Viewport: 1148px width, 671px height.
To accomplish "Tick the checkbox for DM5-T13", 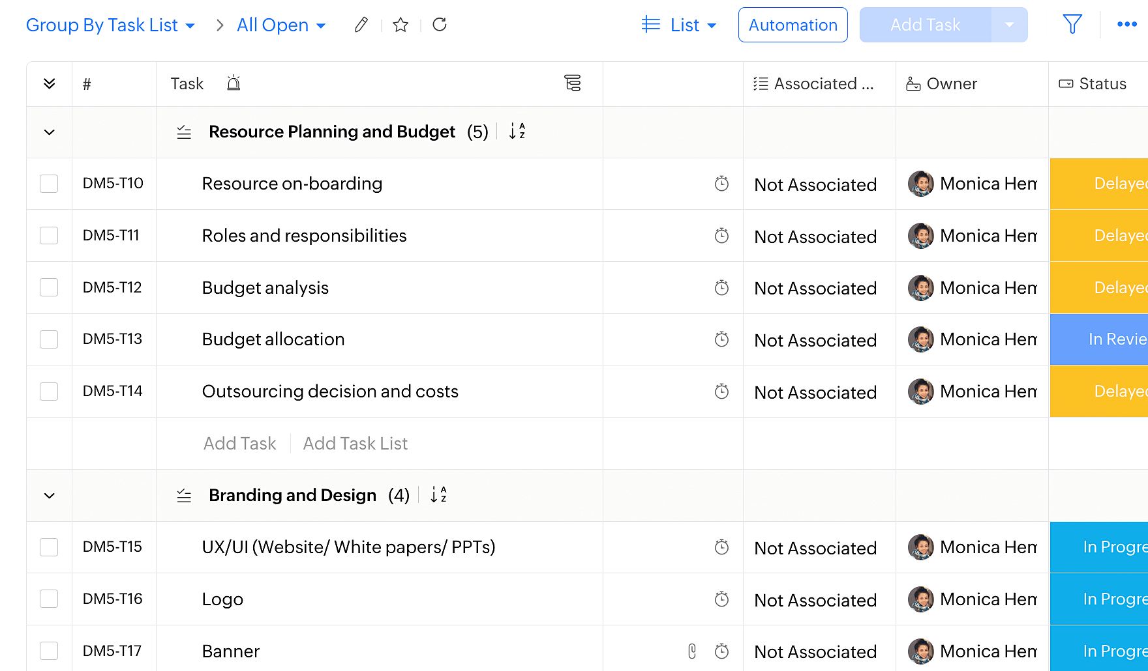I will tap(49, 339).
